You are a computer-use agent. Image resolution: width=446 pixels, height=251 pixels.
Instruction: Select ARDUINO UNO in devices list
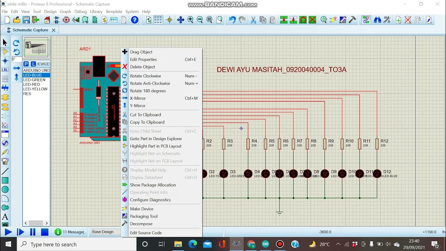(x=36, y=70)
